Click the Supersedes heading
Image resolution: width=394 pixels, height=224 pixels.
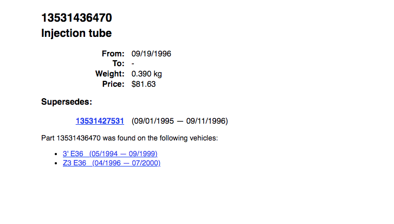(x=67, y=101)
